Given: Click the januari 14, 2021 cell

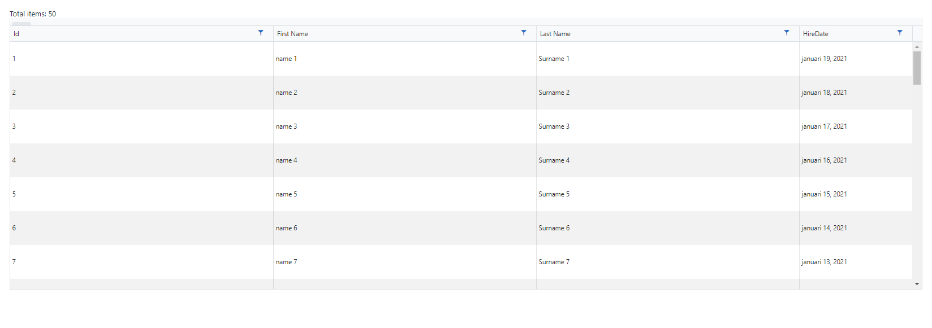Looking at the screenshot, I should click(824, 228).
